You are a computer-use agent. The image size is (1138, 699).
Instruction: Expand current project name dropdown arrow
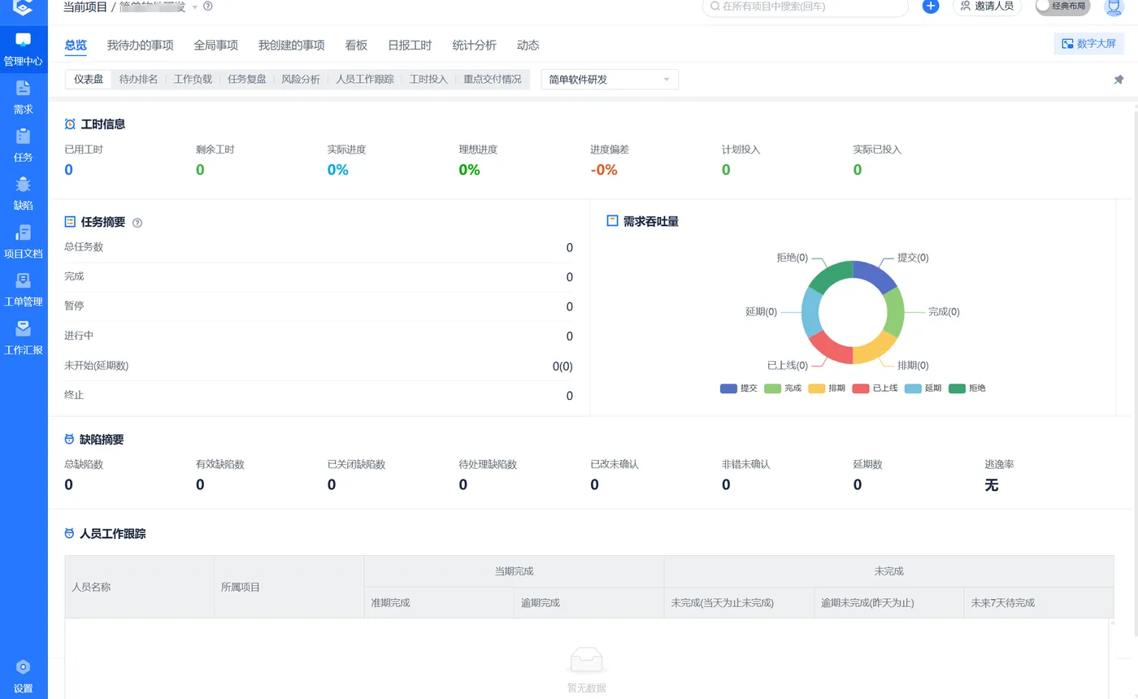194,7
